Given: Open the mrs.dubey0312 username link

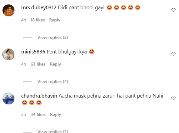Looking at the screenshot, I should (x=39, y=8).
